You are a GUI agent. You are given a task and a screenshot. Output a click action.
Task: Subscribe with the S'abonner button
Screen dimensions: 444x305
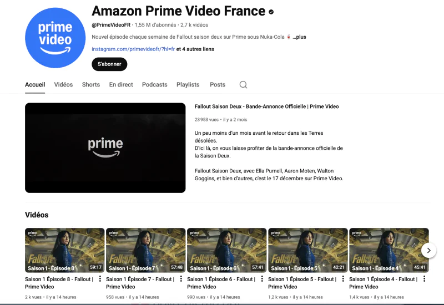pyautogui.click(x=109, y=64)
